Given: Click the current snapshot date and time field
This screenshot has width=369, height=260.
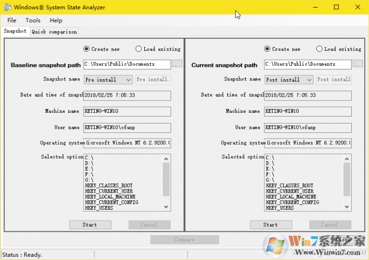Looking at the screenshot, I should pos(308,95).
